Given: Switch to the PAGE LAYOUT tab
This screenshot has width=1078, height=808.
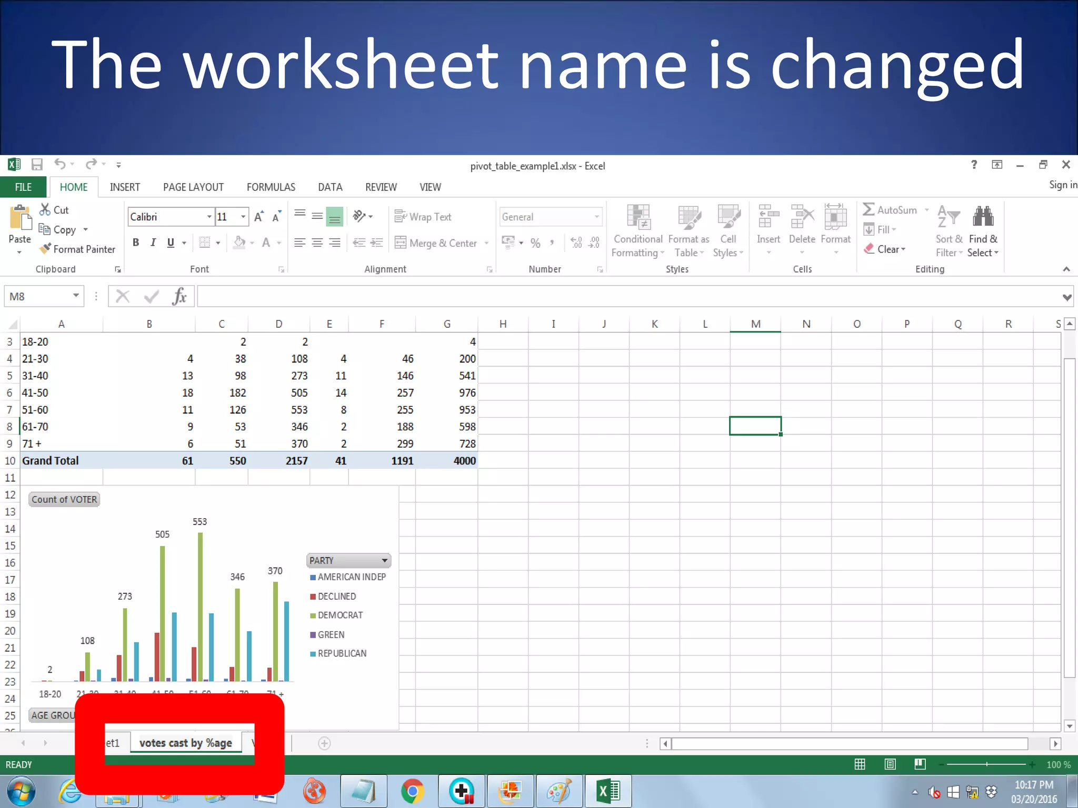Looking at the screenshot, I should pos(193,187).
